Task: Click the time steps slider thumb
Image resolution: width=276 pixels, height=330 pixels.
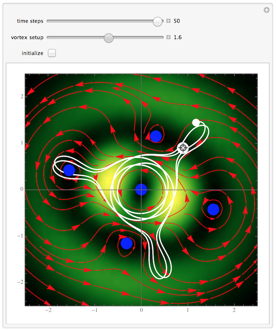Action: (157, 22)
